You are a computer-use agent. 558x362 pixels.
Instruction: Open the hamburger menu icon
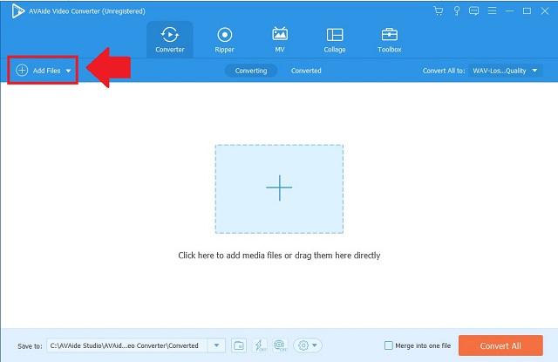tap(492, 11)
